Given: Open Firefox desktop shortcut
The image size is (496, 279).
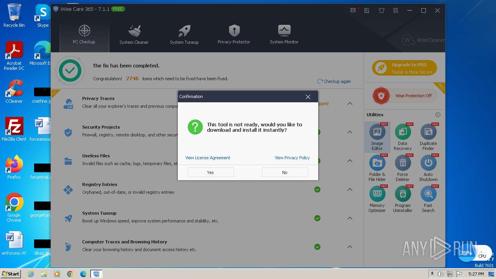Looking at the screenshot, I should pyautogui.click(x=14, y=167).
